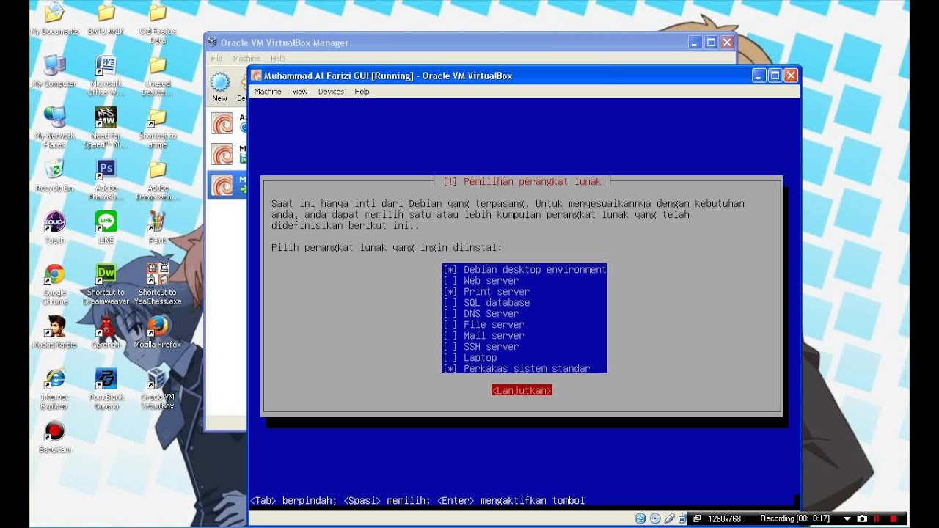Viewport: 939px width, 528px height.
Task: Click the Bandicam fullscreen size icon
Action: point(697,518)
